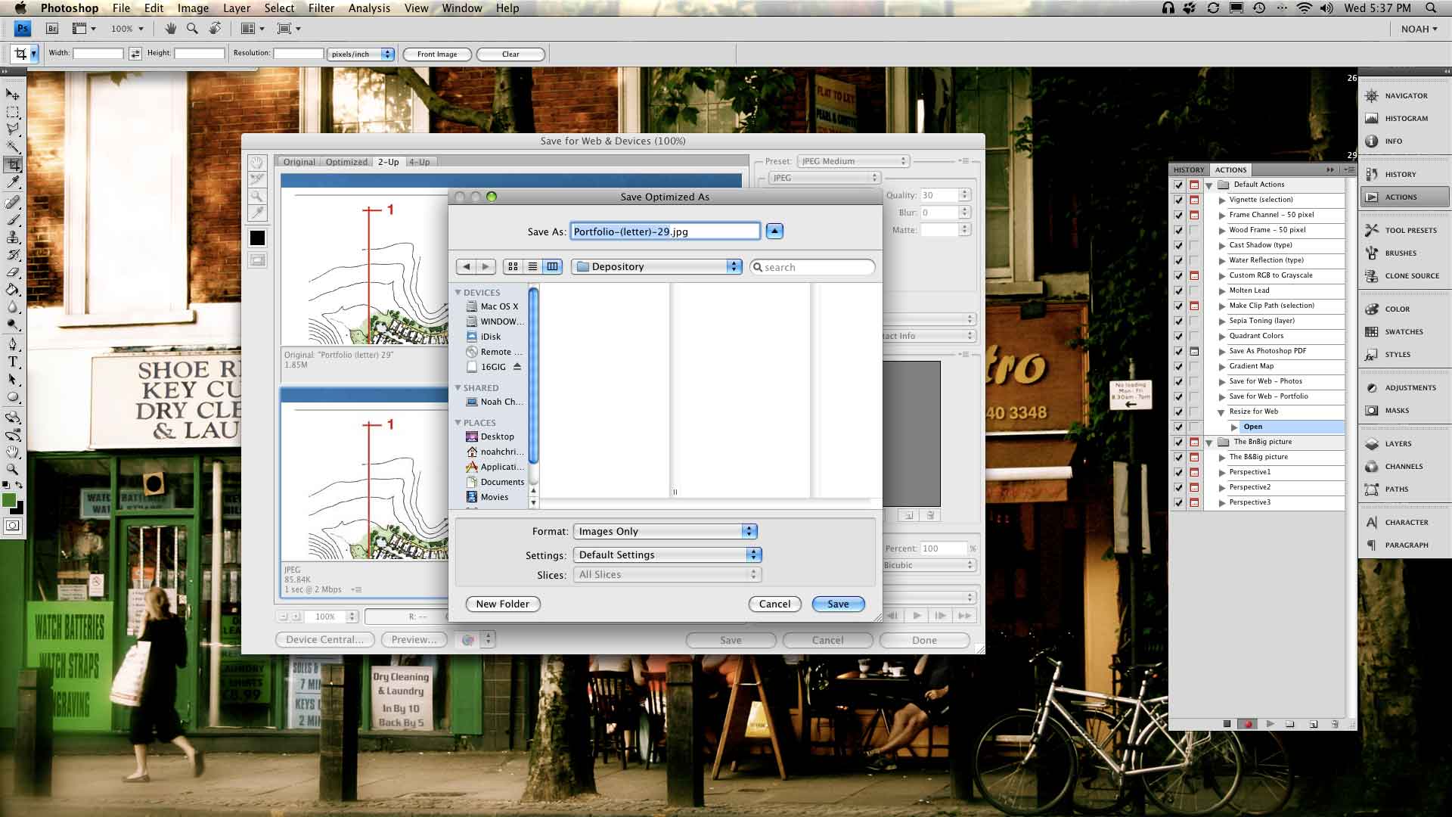The height and width of the screenshot is (817, 1452).
Task: Switch to list view in save dialog
Action: pyautogui.click(x=532, y=266)
